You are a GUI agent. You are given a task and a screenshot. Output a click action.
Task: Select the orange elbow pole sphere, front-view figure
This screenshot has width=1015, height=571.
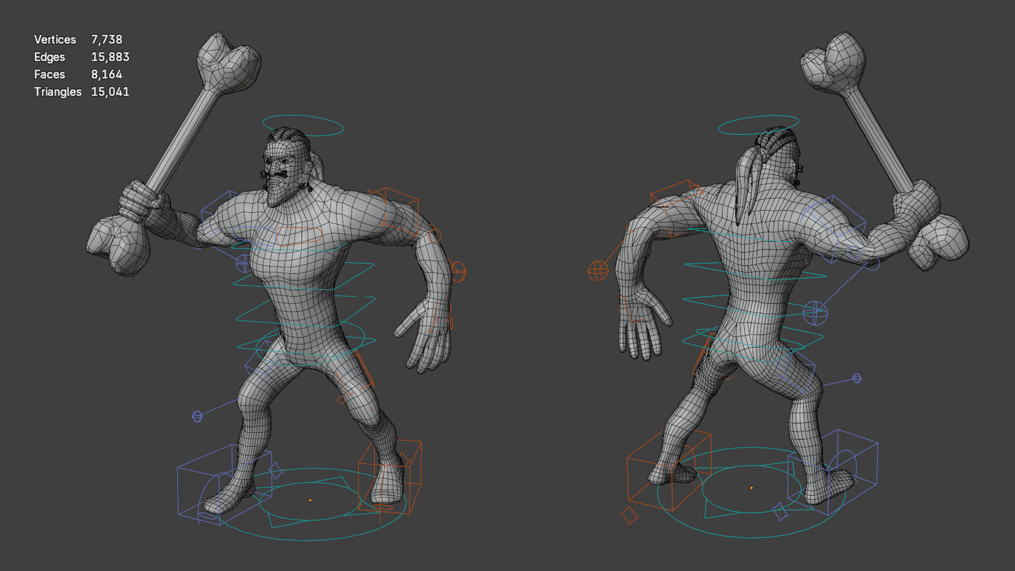(458, 272)
